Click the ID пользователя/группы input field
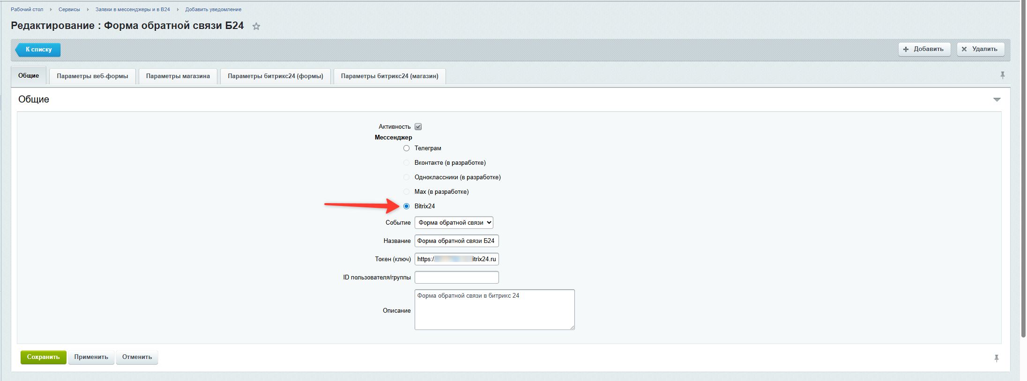Image resolution: width=1027 pixels, height=381 pixels. tap(456, 278)
